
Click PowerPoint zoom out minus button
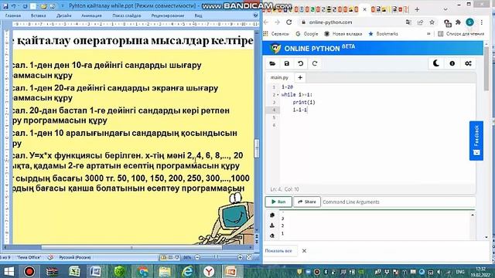(x=197, y=257)
